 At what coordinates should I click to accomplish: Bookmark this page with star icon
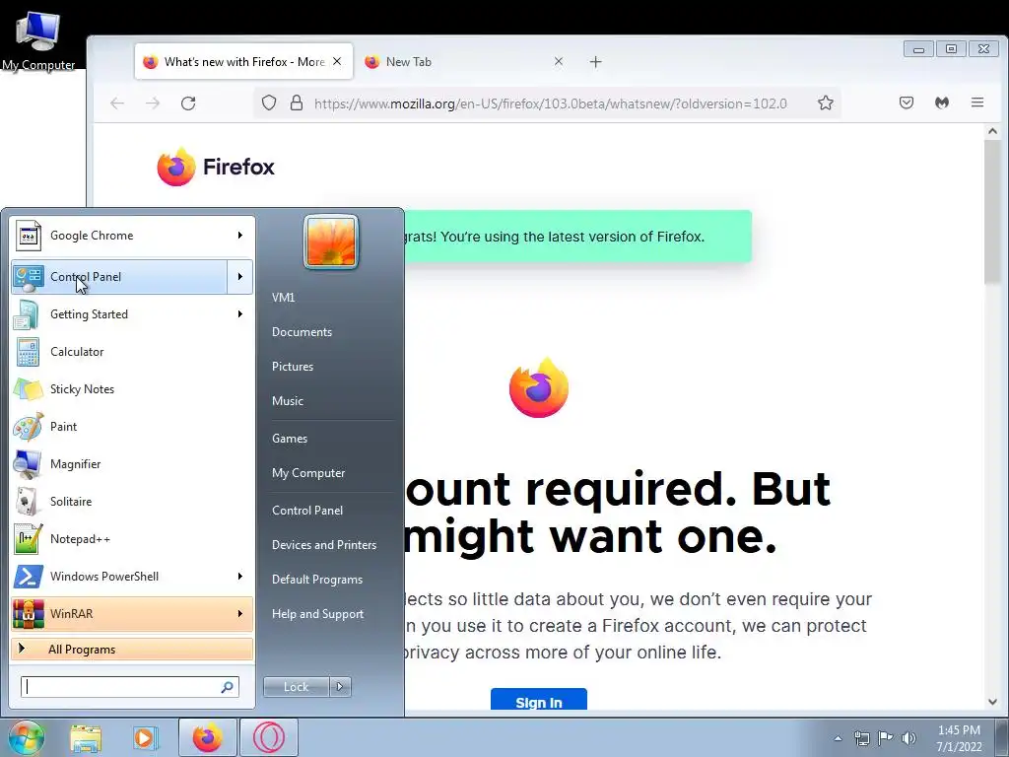point(826,103)
